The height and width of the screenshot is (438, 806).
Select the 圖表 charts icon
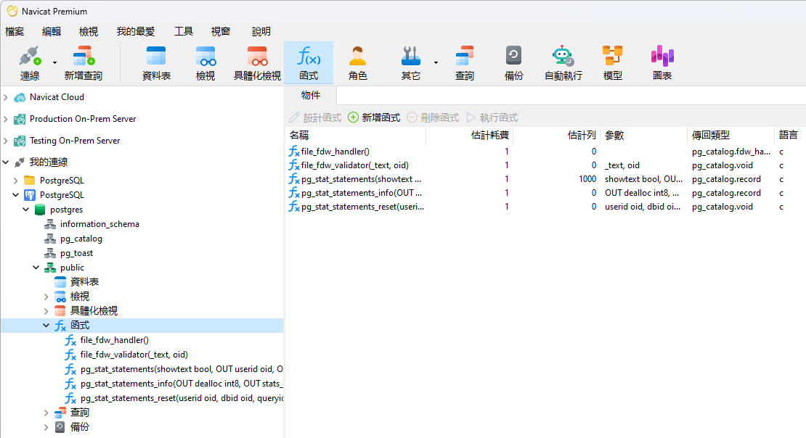click(662, 62)
